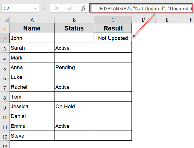Select the Pending status cell
This screenshot has height=148, width=194.
tap(74, 67)
